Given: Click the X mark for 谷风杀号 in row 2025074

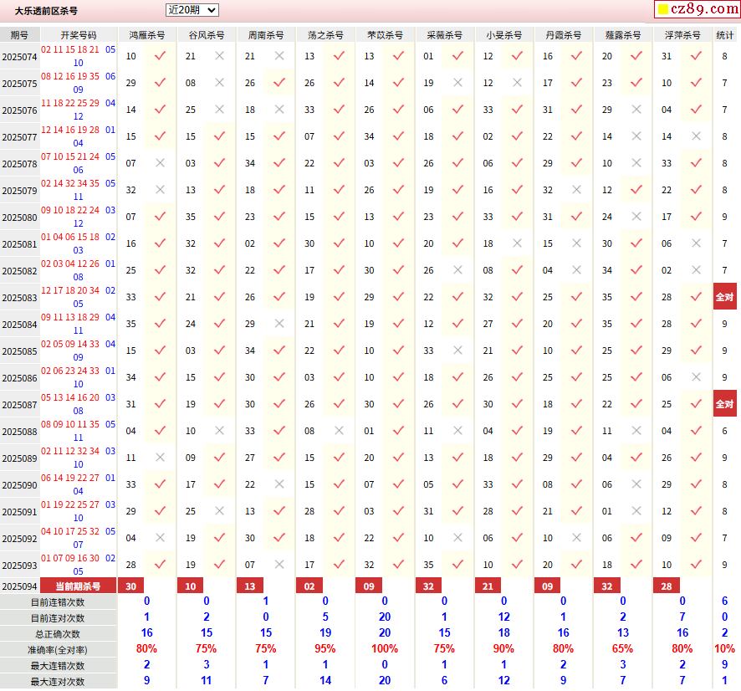Looking at the screenshot, I should pos(219,56).
